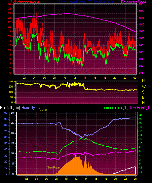Click the 28 windspeed axis value
Screen dimensions: 152x183
[x=10, y=9]
